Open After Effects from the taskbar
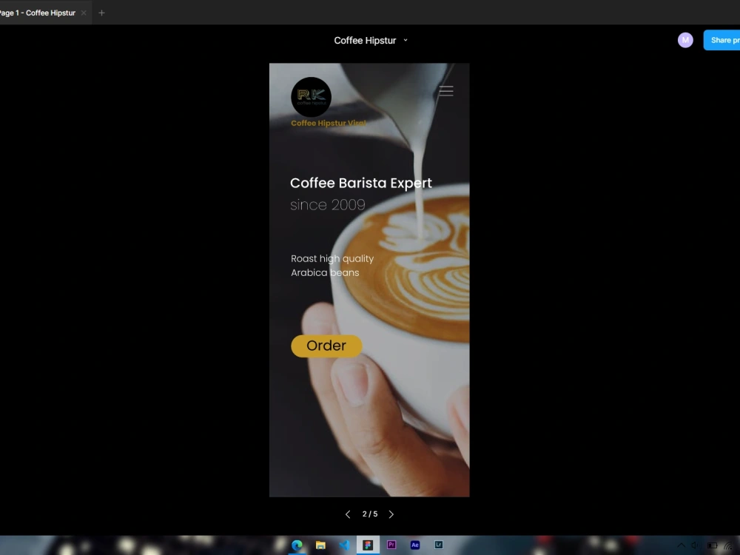The width and height of the screenshot is (740, 555). click(415, 545)
